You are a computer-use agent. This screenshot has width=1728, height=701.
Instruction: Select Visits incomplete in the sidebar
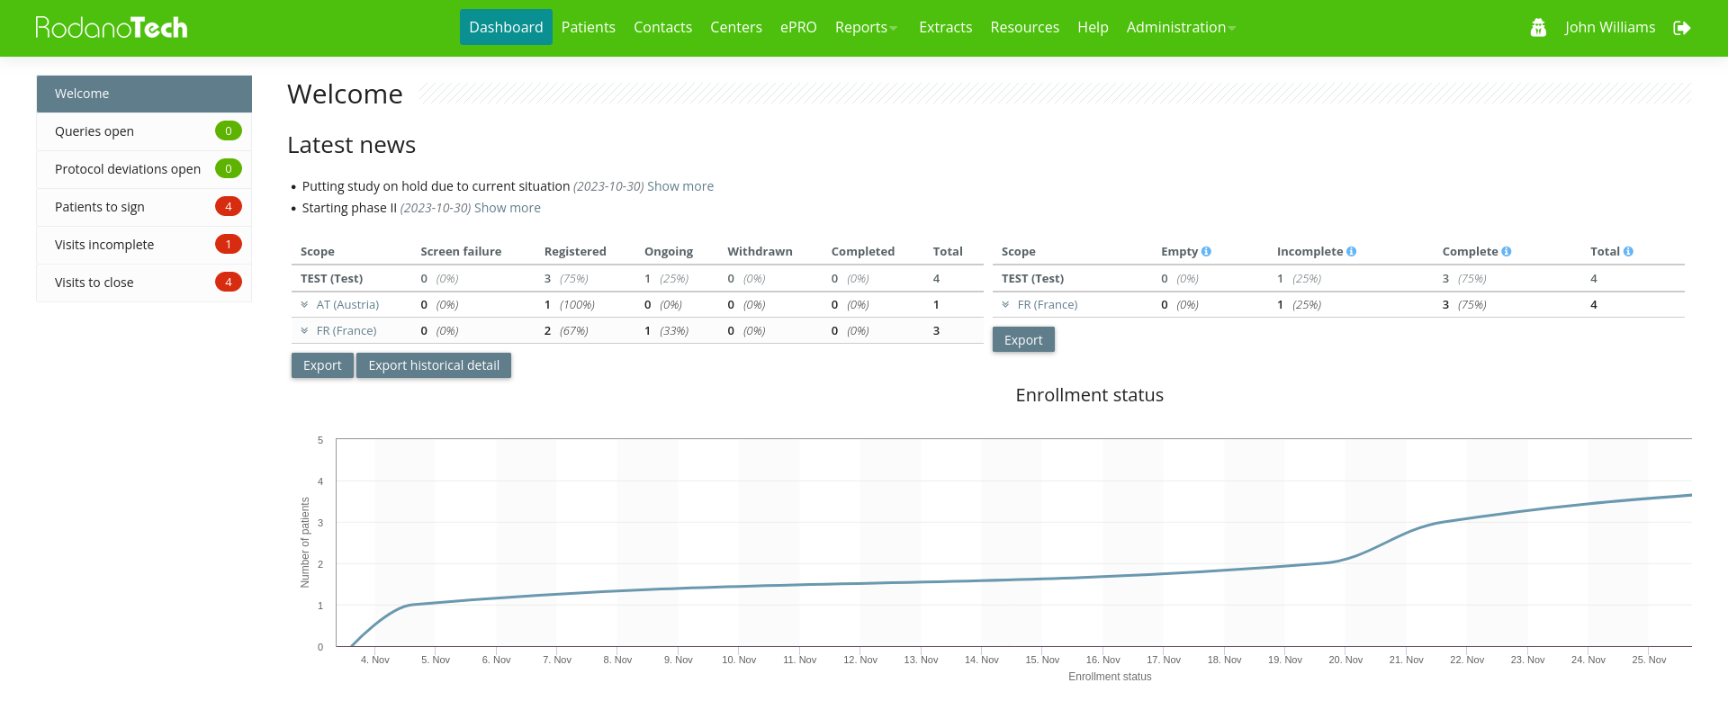coord(104,245)
